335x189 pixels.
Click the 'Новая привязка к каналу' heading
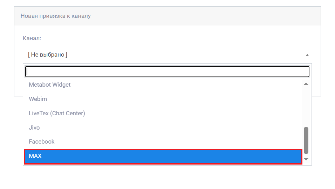coord(56,16)
